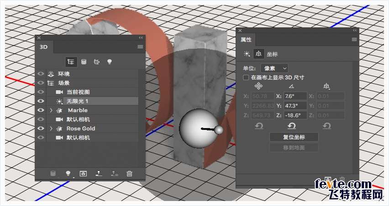The height and width of the screenshot is (206, 389).
Task: Filter 3D panel by meshes
Action: tap(84, 62)
